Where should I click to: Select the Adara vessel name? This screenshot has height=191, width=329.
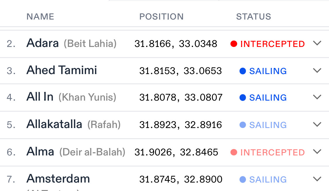coord(42,43)
